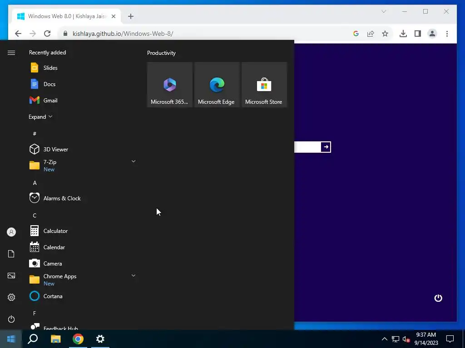Viewport: 465px width, 348px height.
Task: Click the muted volume tray icon
Action: (406, 339)
